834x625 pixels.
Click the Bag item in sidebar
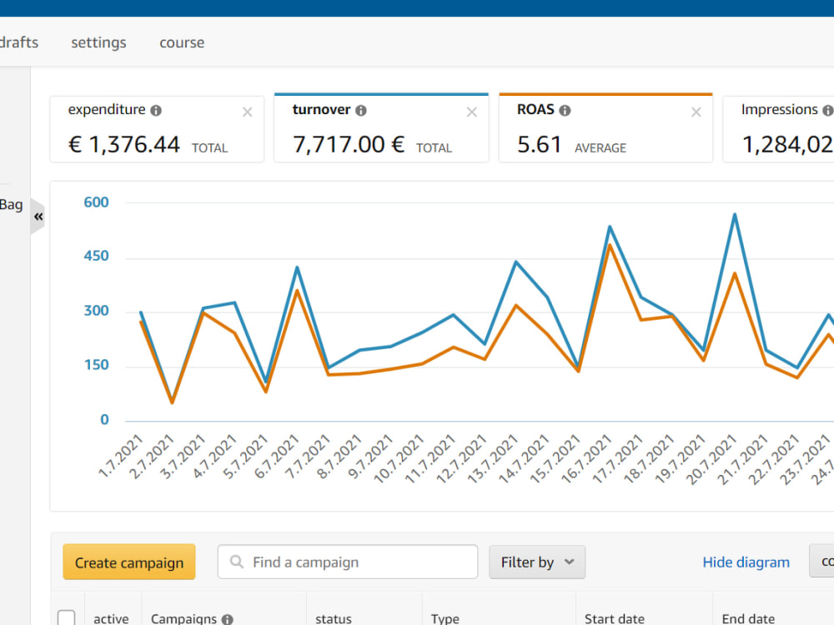pos(11,205)
